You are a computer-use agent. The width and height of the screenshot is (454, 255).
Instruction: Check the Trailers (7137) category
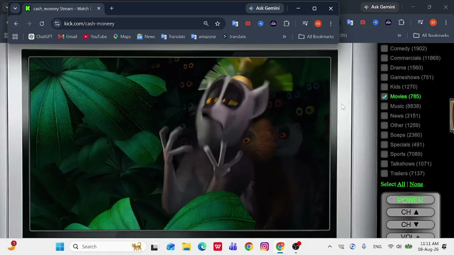pos(384,174)
